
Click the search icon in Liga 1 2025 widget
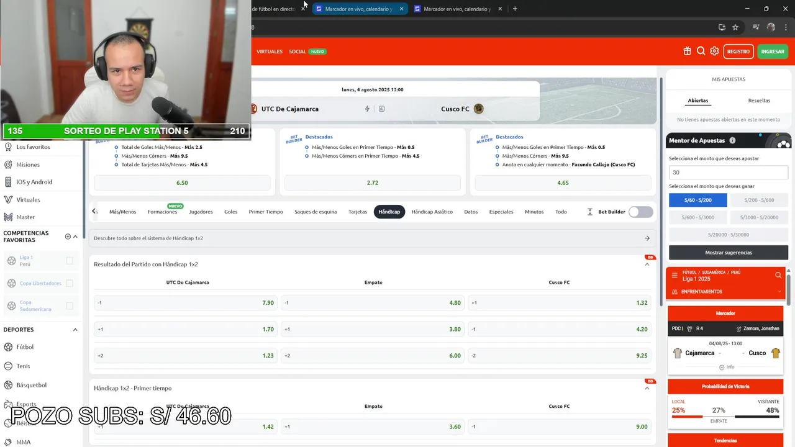(778, 275)
